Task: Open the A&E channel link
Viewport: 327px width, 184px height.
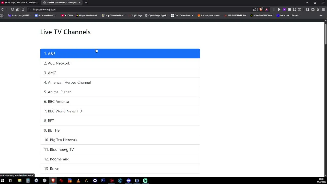Action: point(120,53)
